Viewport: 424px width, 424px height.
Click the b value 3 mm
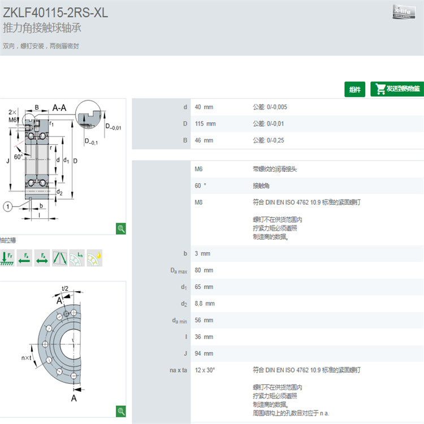(x=202, y=254)
